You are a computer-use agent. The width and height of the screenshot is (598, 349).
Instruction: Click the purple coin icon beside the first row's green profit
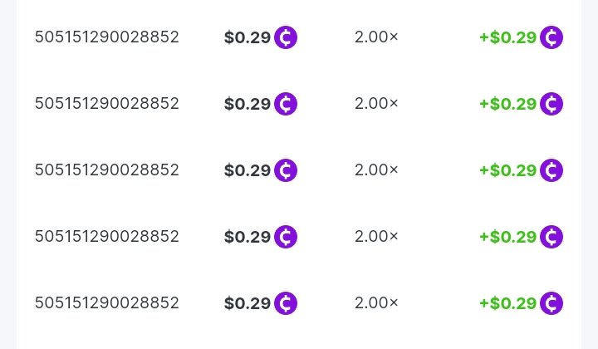click(x=551, y=37)
